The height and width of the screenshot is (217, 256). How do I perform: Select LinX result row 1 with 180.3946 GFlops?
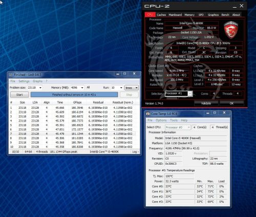pyautogui.click(x=73, y=108)
